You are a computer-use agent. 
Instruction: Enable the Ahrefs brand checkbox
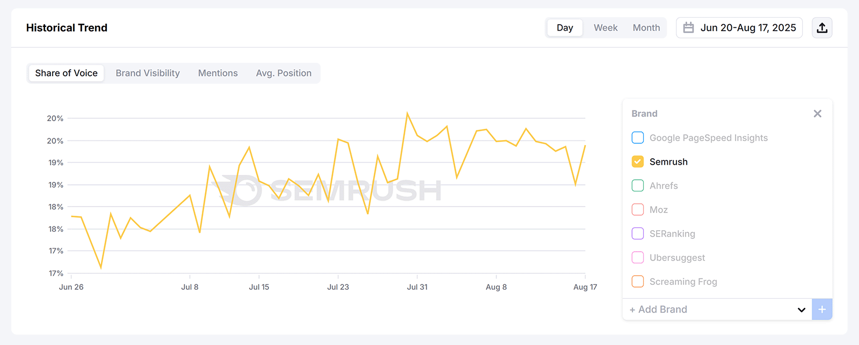[637, 186]
